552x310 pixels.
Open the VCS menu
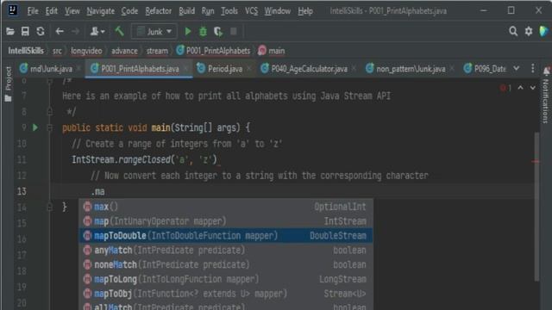coord(251,11)
